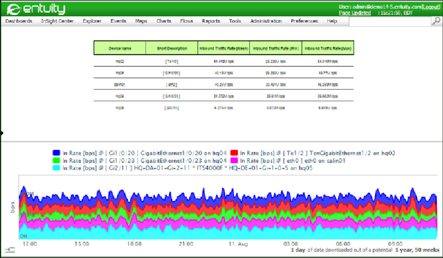Click the [Gi1/0/20] short description cell
Viewport: 443px width, 258px height.
(x=172, y=73)
